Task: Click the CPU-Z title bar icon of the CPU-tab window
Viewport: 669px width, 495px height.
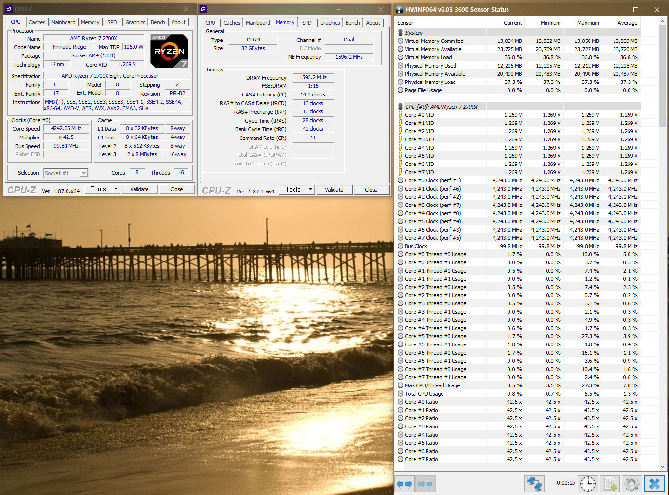Action: [9, 9]
